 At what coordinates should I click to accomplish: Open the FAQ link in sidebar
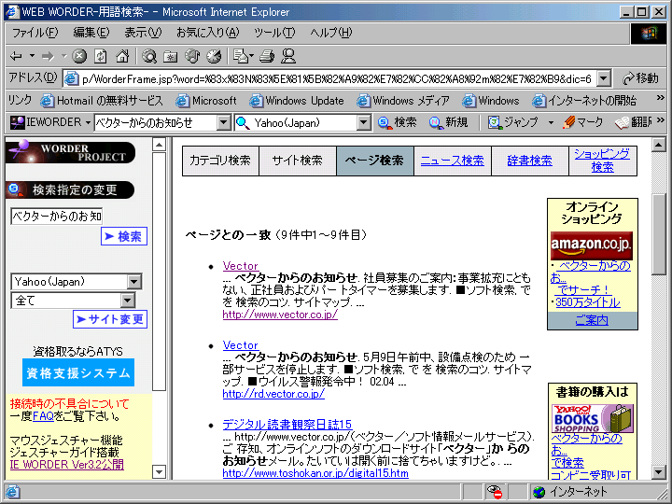43,416
